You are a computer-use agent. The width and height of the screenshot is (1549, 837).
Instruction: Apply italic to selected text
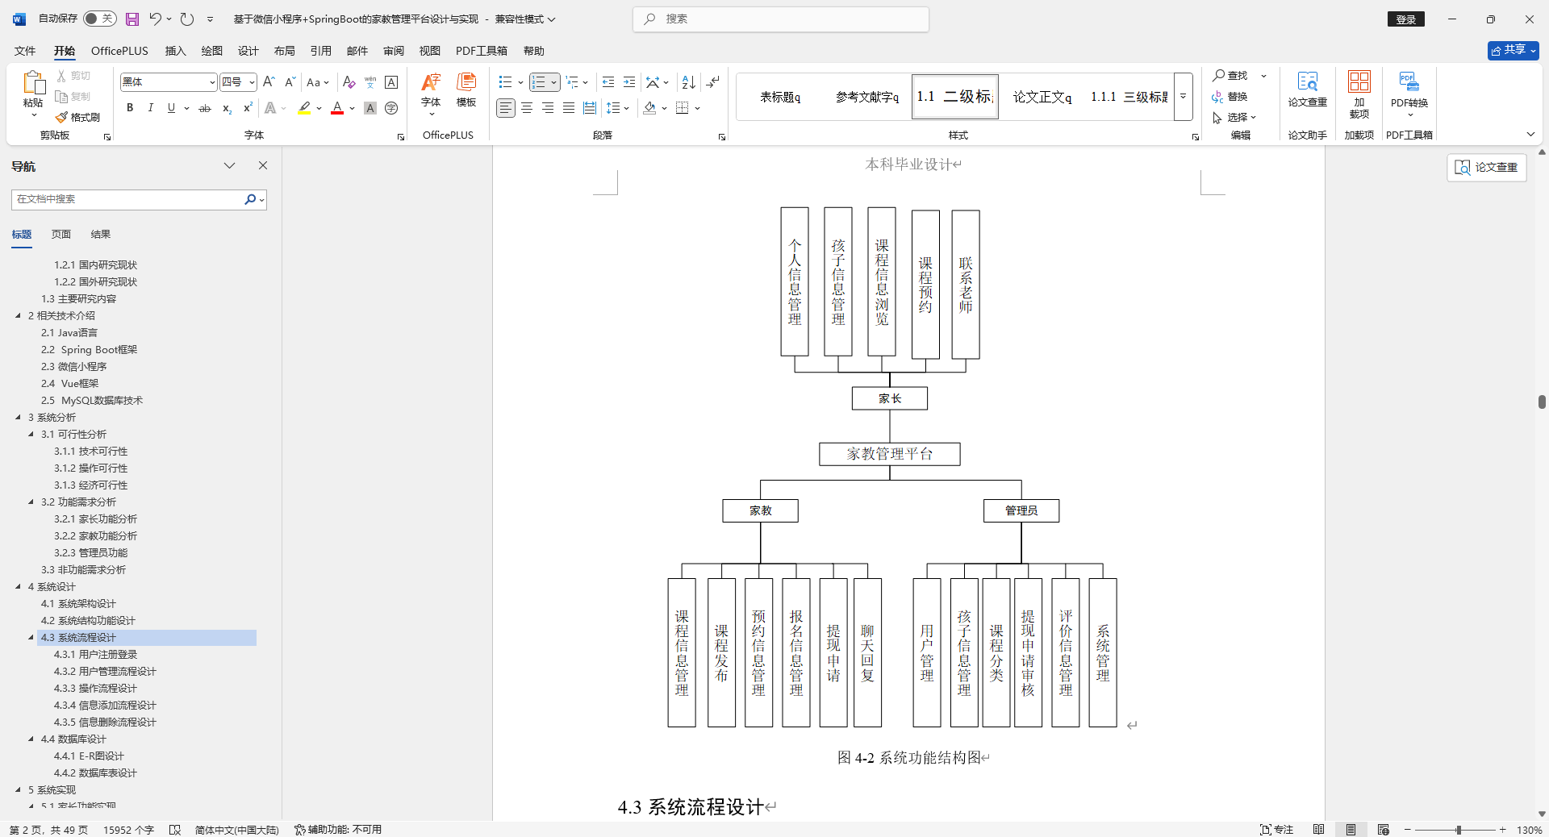tap(150, 107)
